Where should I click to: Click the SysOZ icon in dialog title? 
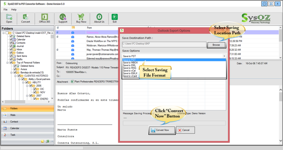coord(122,30)
